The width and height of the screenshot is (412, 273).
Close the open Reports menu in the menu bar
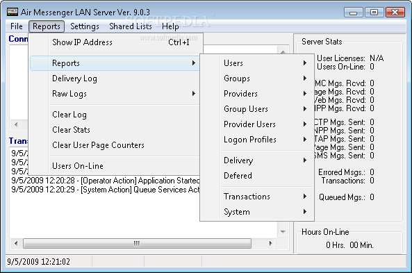pos(47,26)
